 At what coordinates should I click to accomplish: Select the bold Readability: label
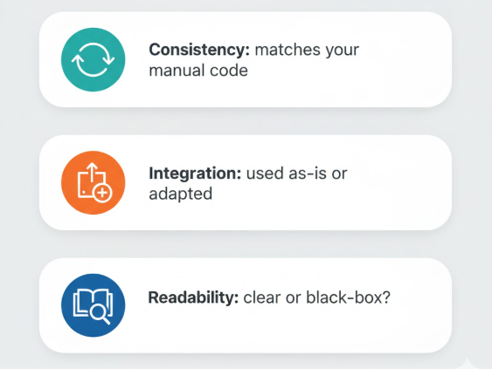[x=193, y=297]
